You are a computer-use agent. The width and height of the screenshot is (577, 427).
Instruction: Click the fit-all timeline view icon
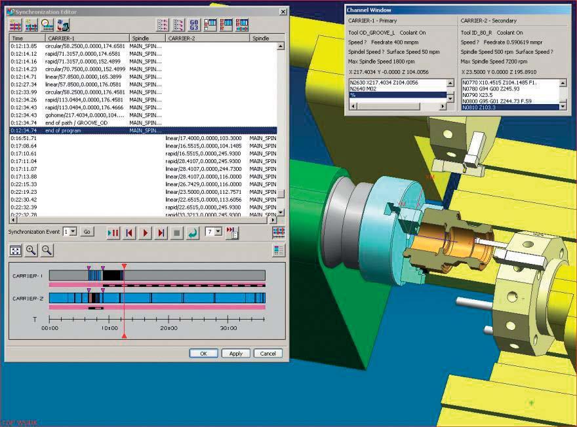click(x=16, y=251)
